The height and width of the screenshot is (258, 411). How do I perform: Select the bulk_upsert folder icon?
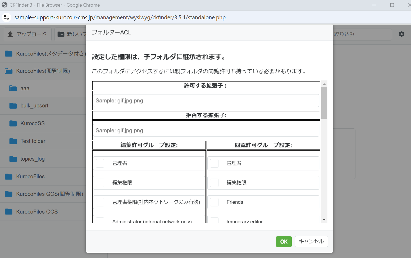tap(13, 106)
